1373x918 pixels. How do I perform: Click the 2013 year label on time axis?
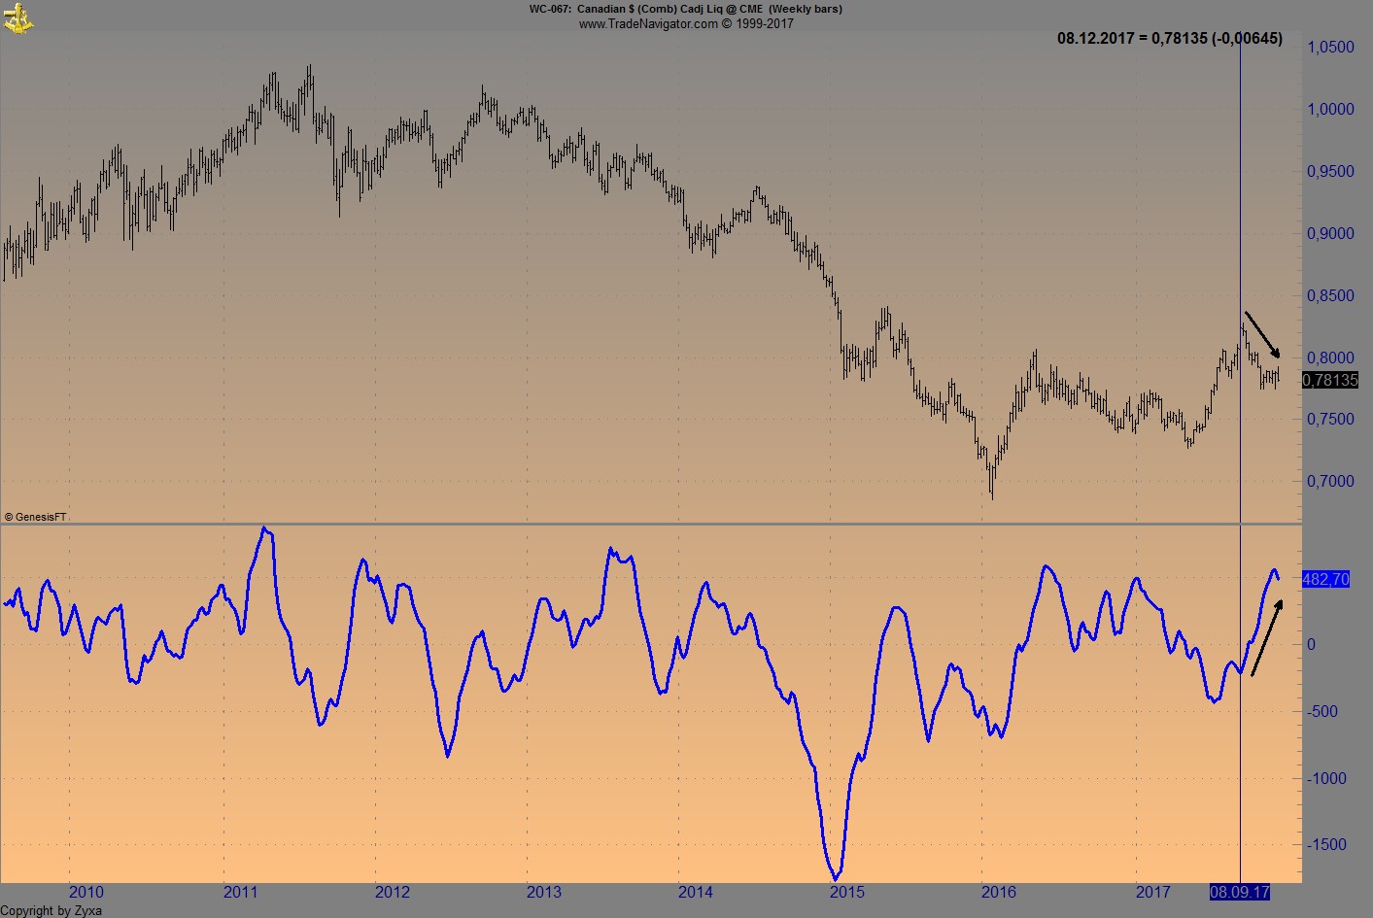tap(544, 892)
